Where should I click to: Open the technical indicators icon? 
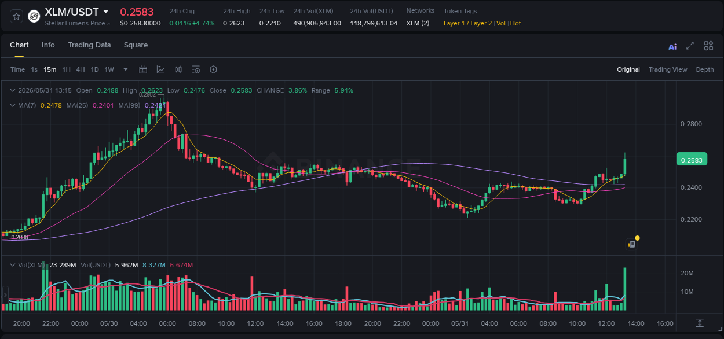[160, 69]
